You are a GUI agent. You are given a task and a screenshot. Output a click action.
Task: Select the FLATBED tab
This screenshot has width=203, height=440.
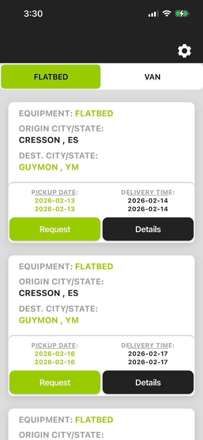[x=51, y=77]
